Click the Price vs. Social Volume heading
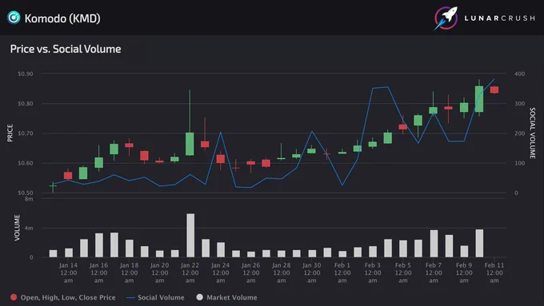Screen dimensions: 544x306 point(66,49)
